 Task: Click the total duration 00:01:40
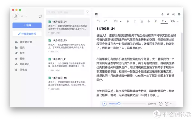(152, 104)
